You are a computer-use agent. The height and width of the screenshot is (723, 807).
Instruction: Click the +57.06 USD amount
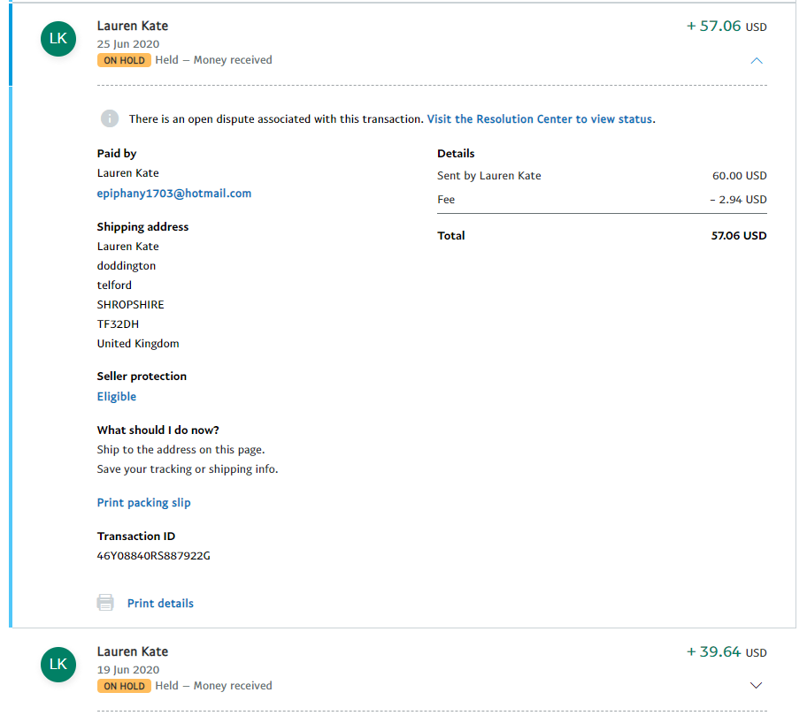(726, 27)
